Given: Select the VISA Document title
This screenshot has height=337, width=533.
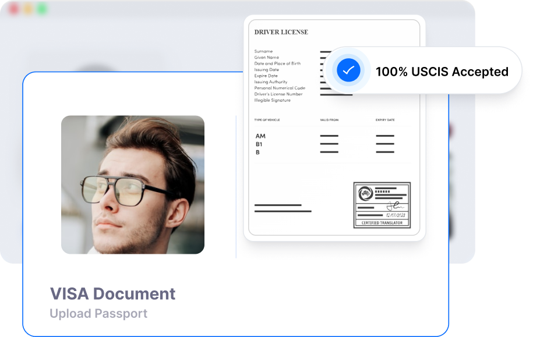Looking at the screenshot, I should 112,293.
